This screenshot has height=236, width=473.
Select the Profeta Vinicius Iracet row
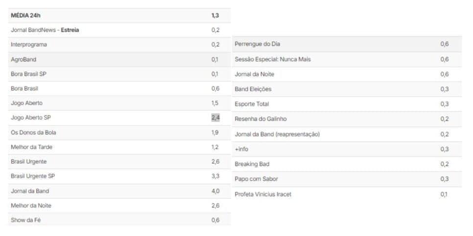pos(347,194)
